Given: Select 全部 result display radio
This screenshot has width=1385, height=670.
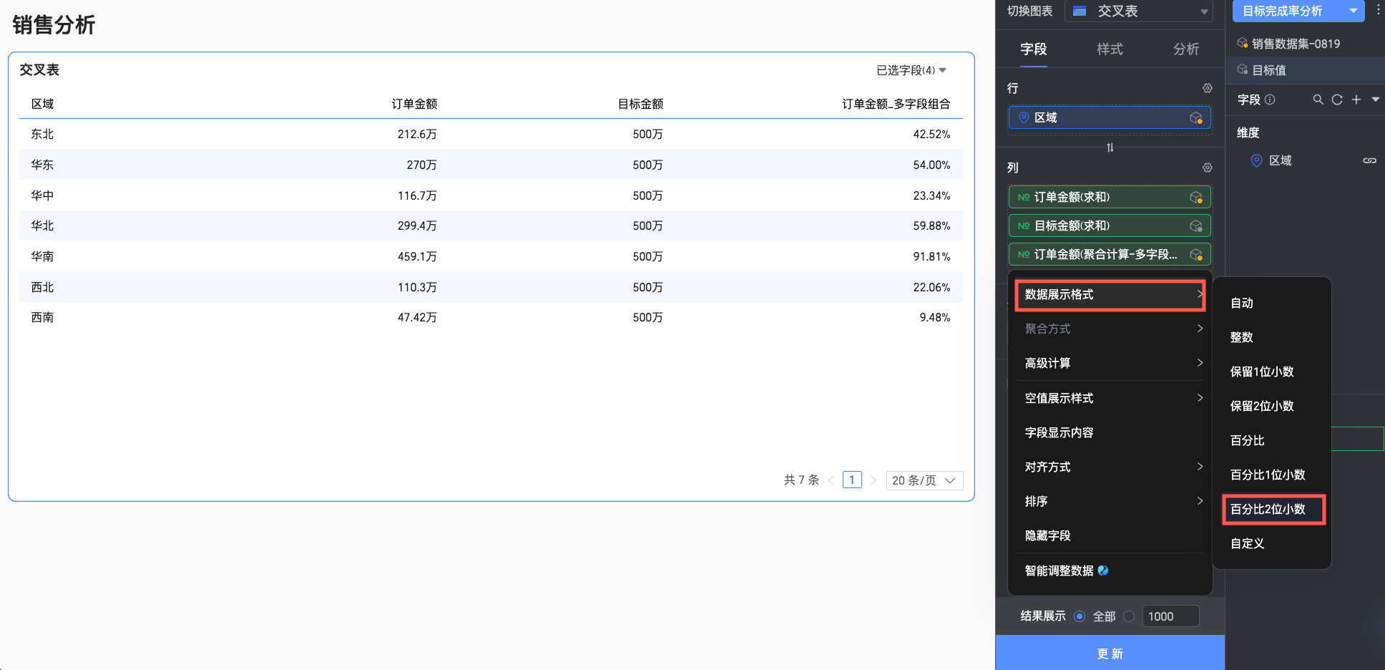Looking at the screenshot, I should point(1080,616).
